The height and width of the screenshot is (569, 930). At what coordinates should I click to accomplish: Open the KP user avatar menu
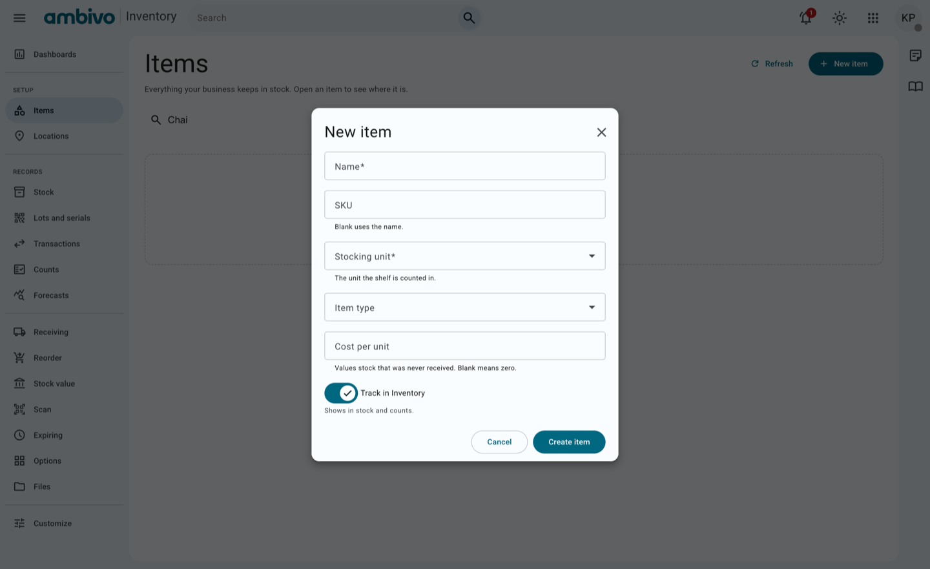(909, 18)
